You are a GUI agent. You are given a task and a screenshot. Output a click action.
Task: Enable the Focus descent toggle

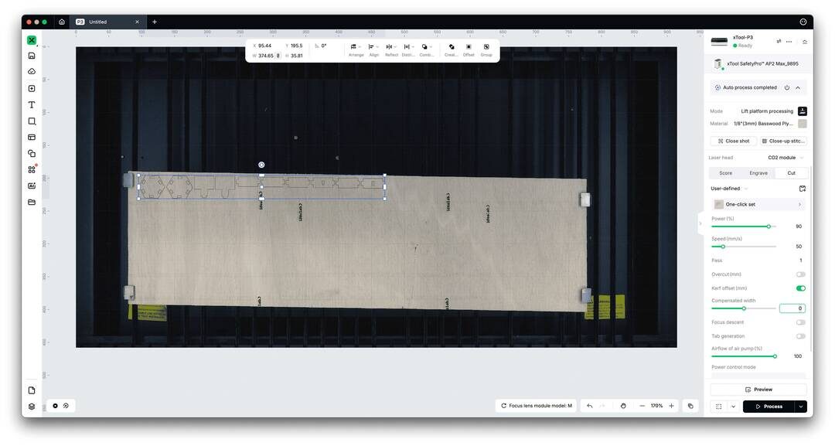tap(800, 322)
